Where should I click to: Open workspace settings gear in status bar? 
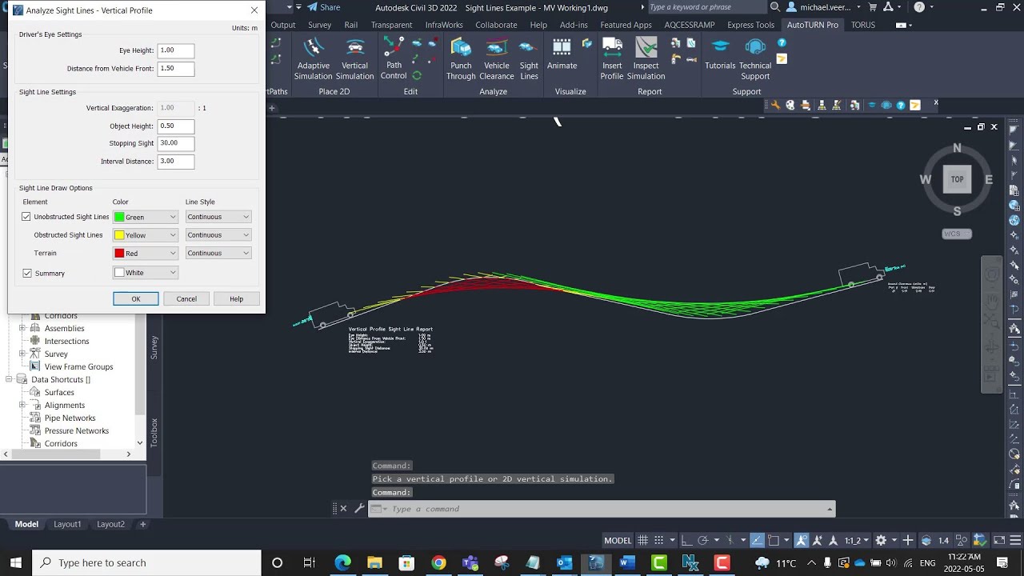[x=881, y=540]
